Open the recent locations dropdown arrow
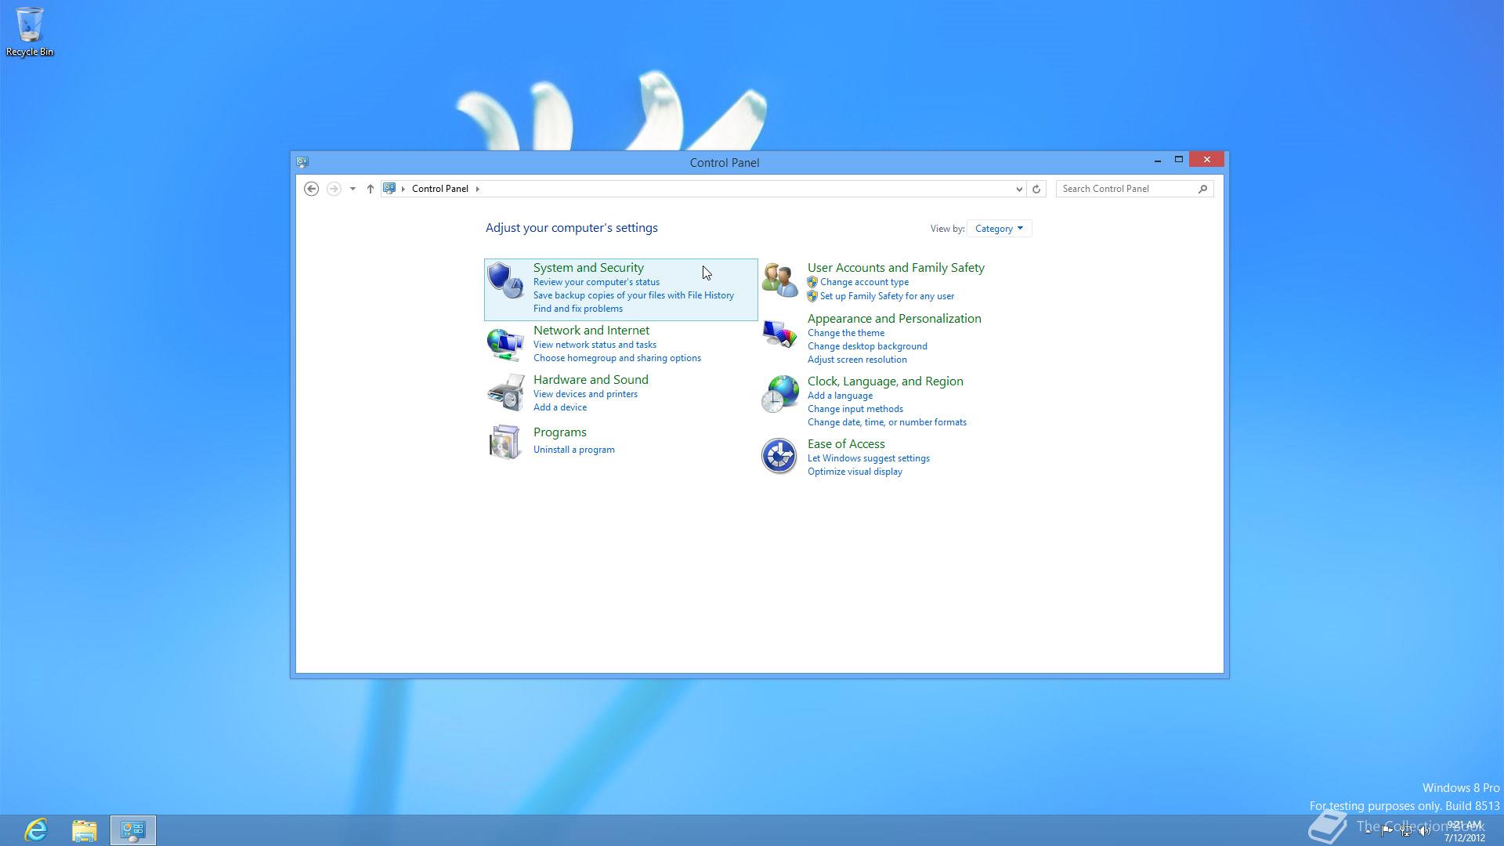 click(352, 189)
